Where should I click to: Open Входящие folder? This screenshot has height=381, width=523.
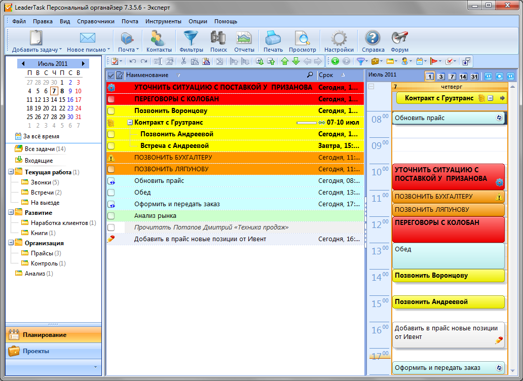[34, 160]
